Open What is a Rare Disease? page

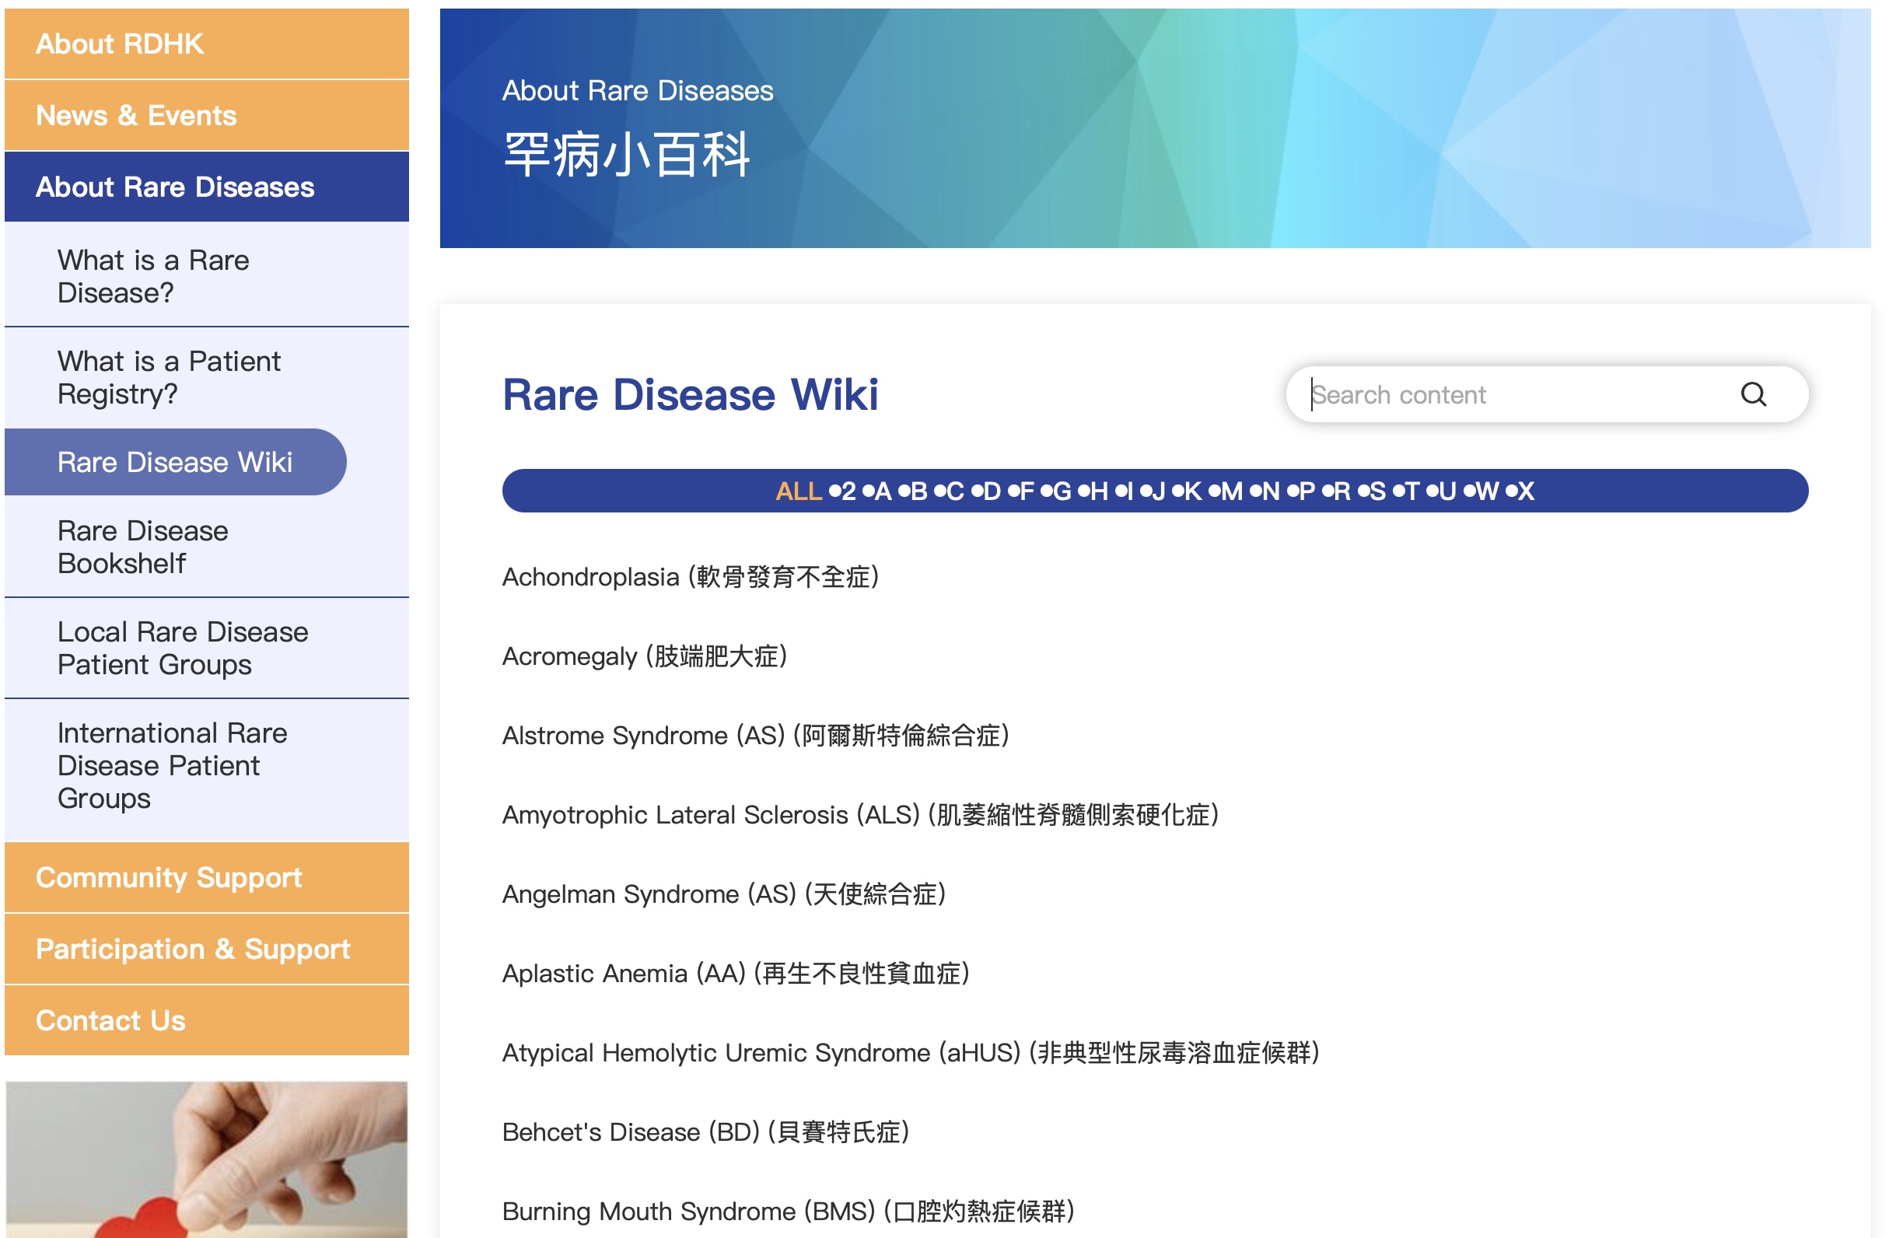pyautogui.click(x=206, y=276)
